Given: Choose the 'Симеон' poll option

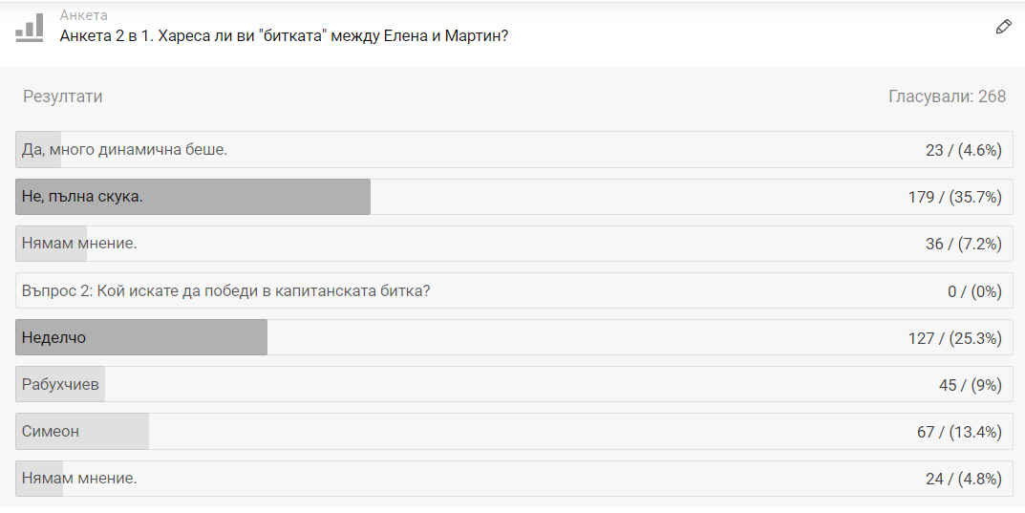Looking at the screenshot, I should pyautogui.click(x=51, y=431).
